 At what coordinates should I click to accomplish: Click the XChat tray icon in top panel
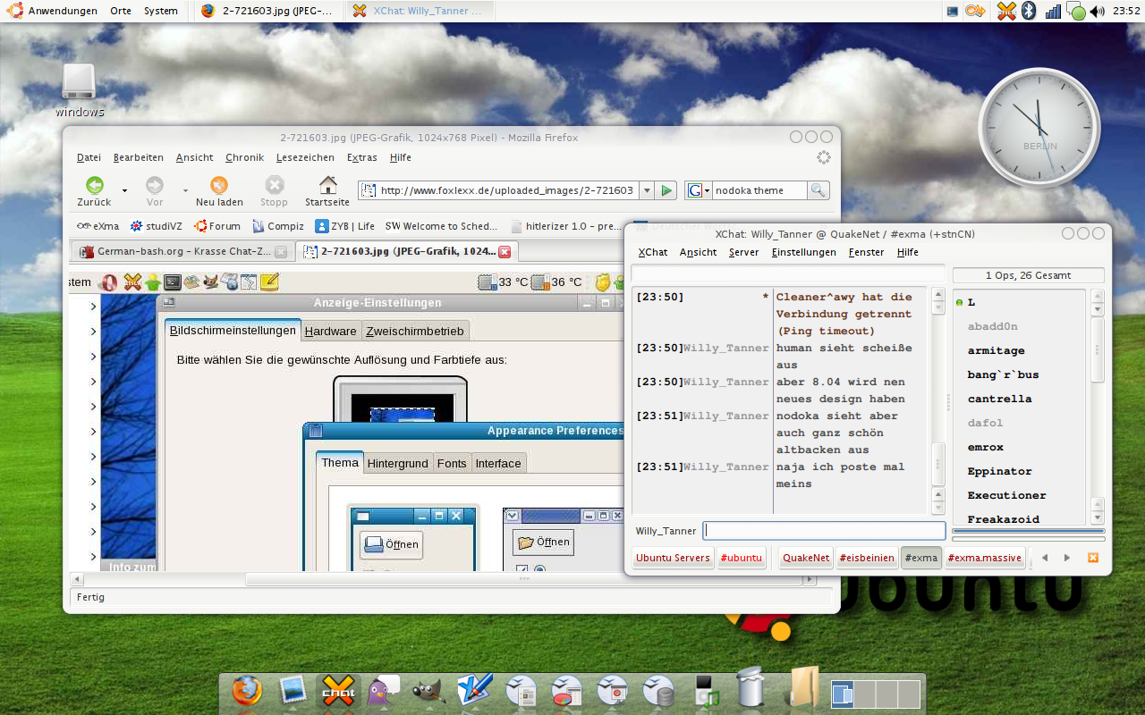click(1006, 11)
